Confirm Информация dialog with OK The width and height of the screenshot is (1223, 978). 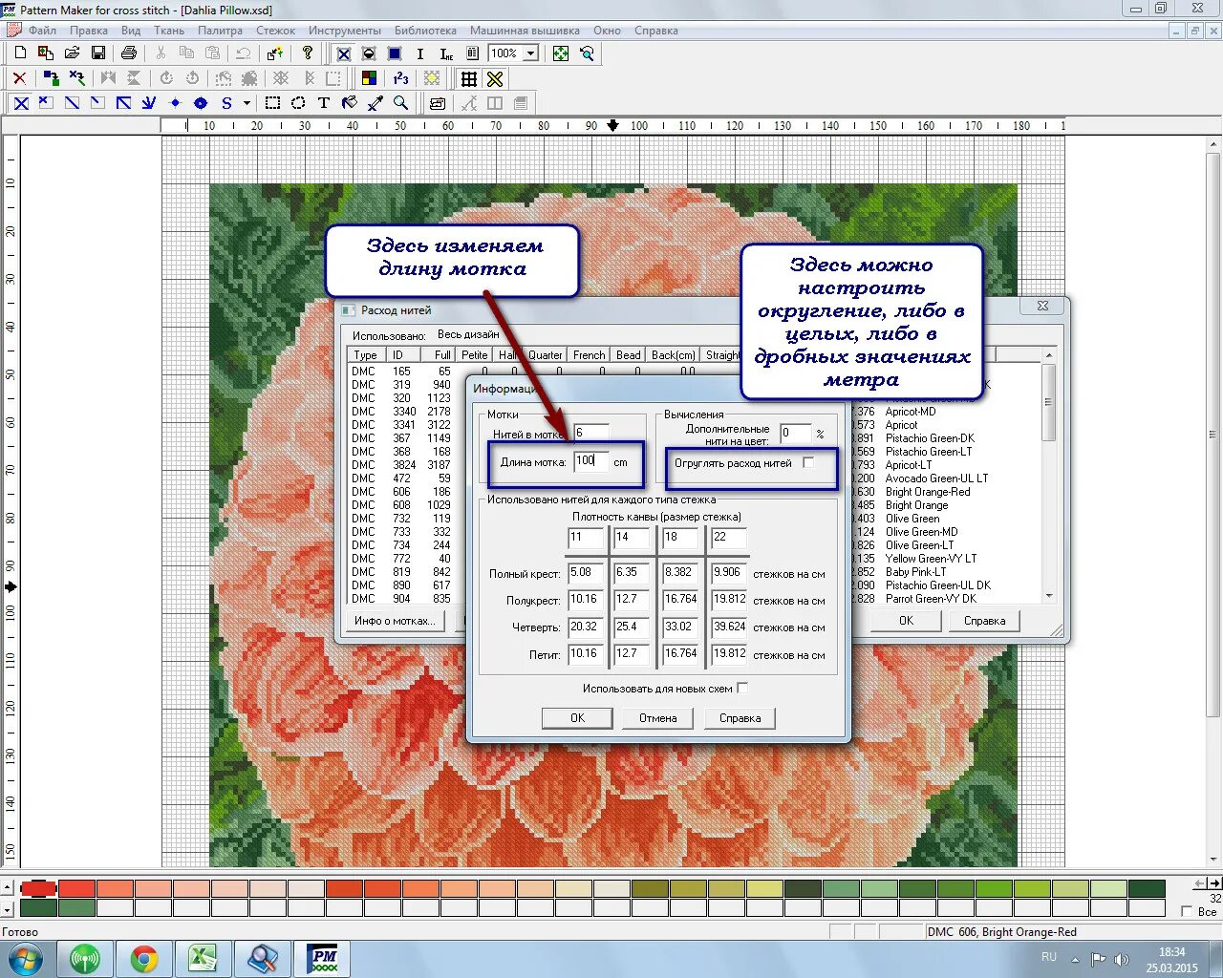(x=577, y=718)
